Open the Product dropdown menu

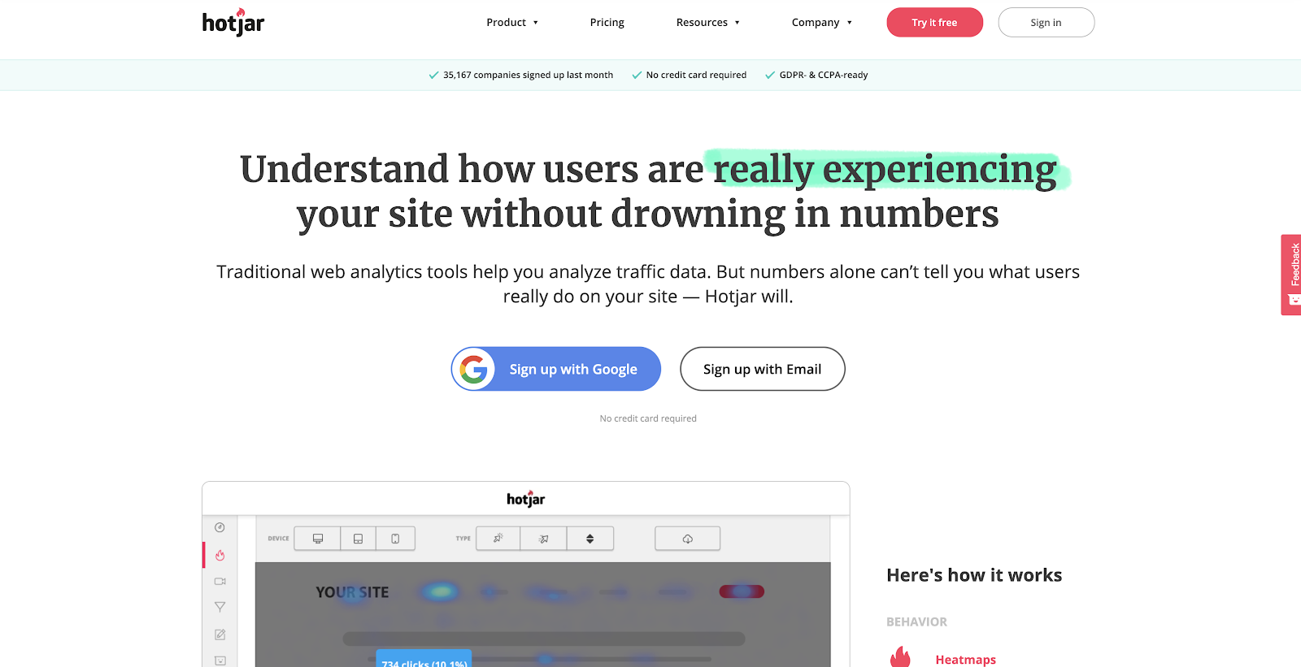[512, 23]
